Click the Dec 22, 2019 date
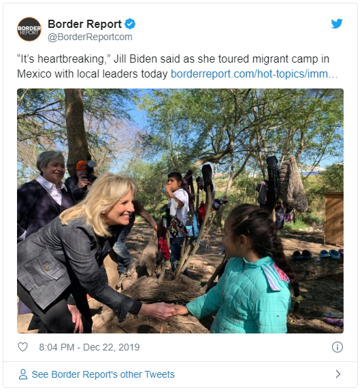Image resolution: width=364 pixels, height=392 pixels. click(112, 347)
